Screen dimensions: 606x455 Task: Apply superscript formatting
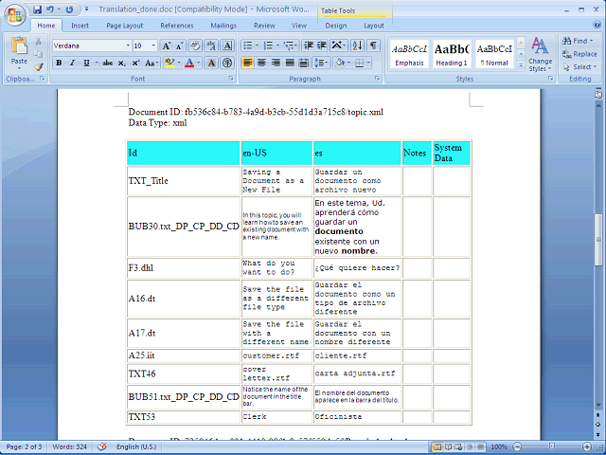(x=135, y=63)
